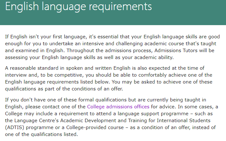Image resolution: width=226 pixels, height=141 pixels.
Task: Click the phrase 'language support programme'
Action: (x=153, y=114)
